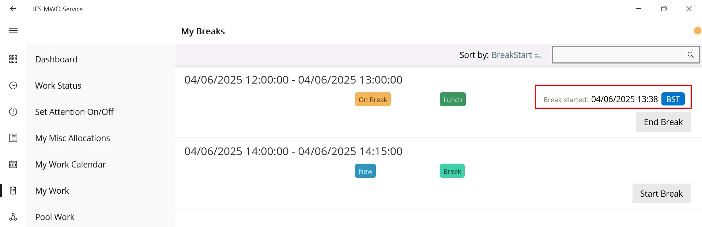702x227 pixels.
Task: Go back using the back arrow
Action: pos(13,9)
